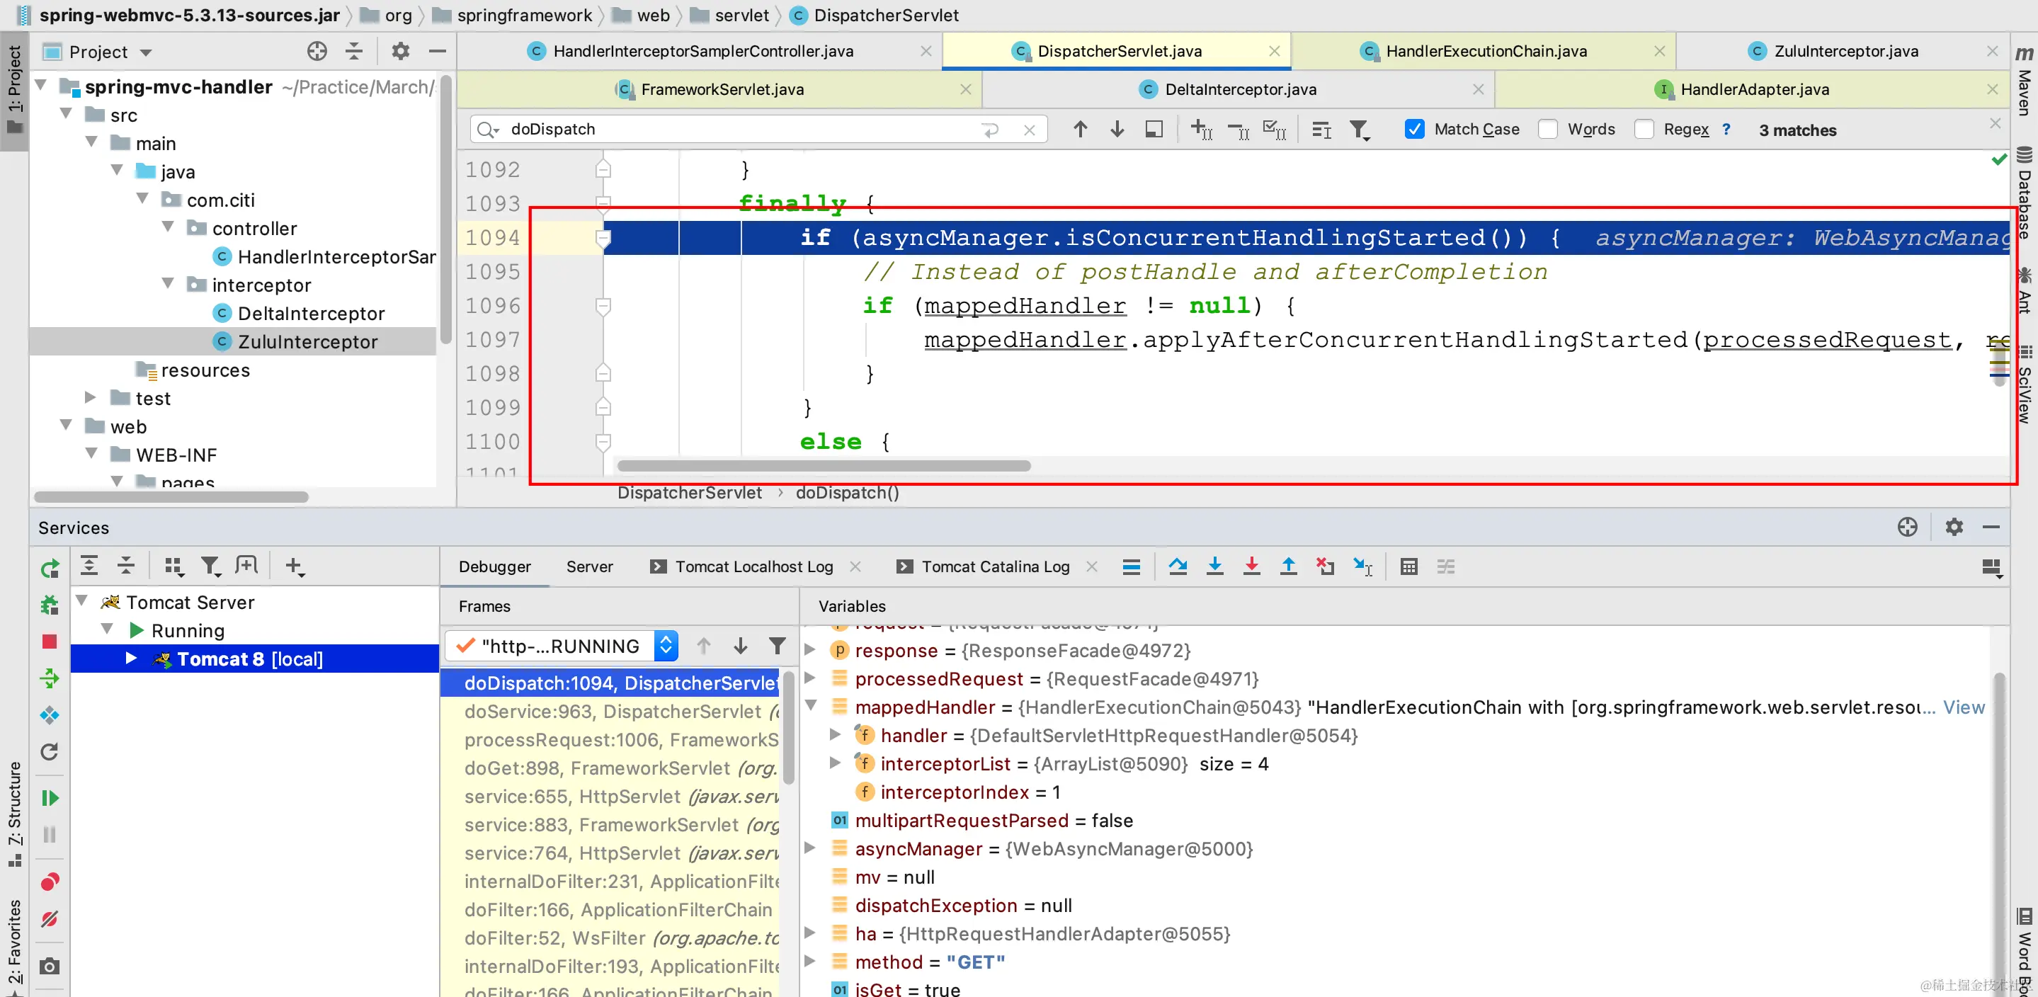Switch to HandlerInterceptorSamplerController.java tab
This screenshot has height=997, width=2038.
pos(703,52)
